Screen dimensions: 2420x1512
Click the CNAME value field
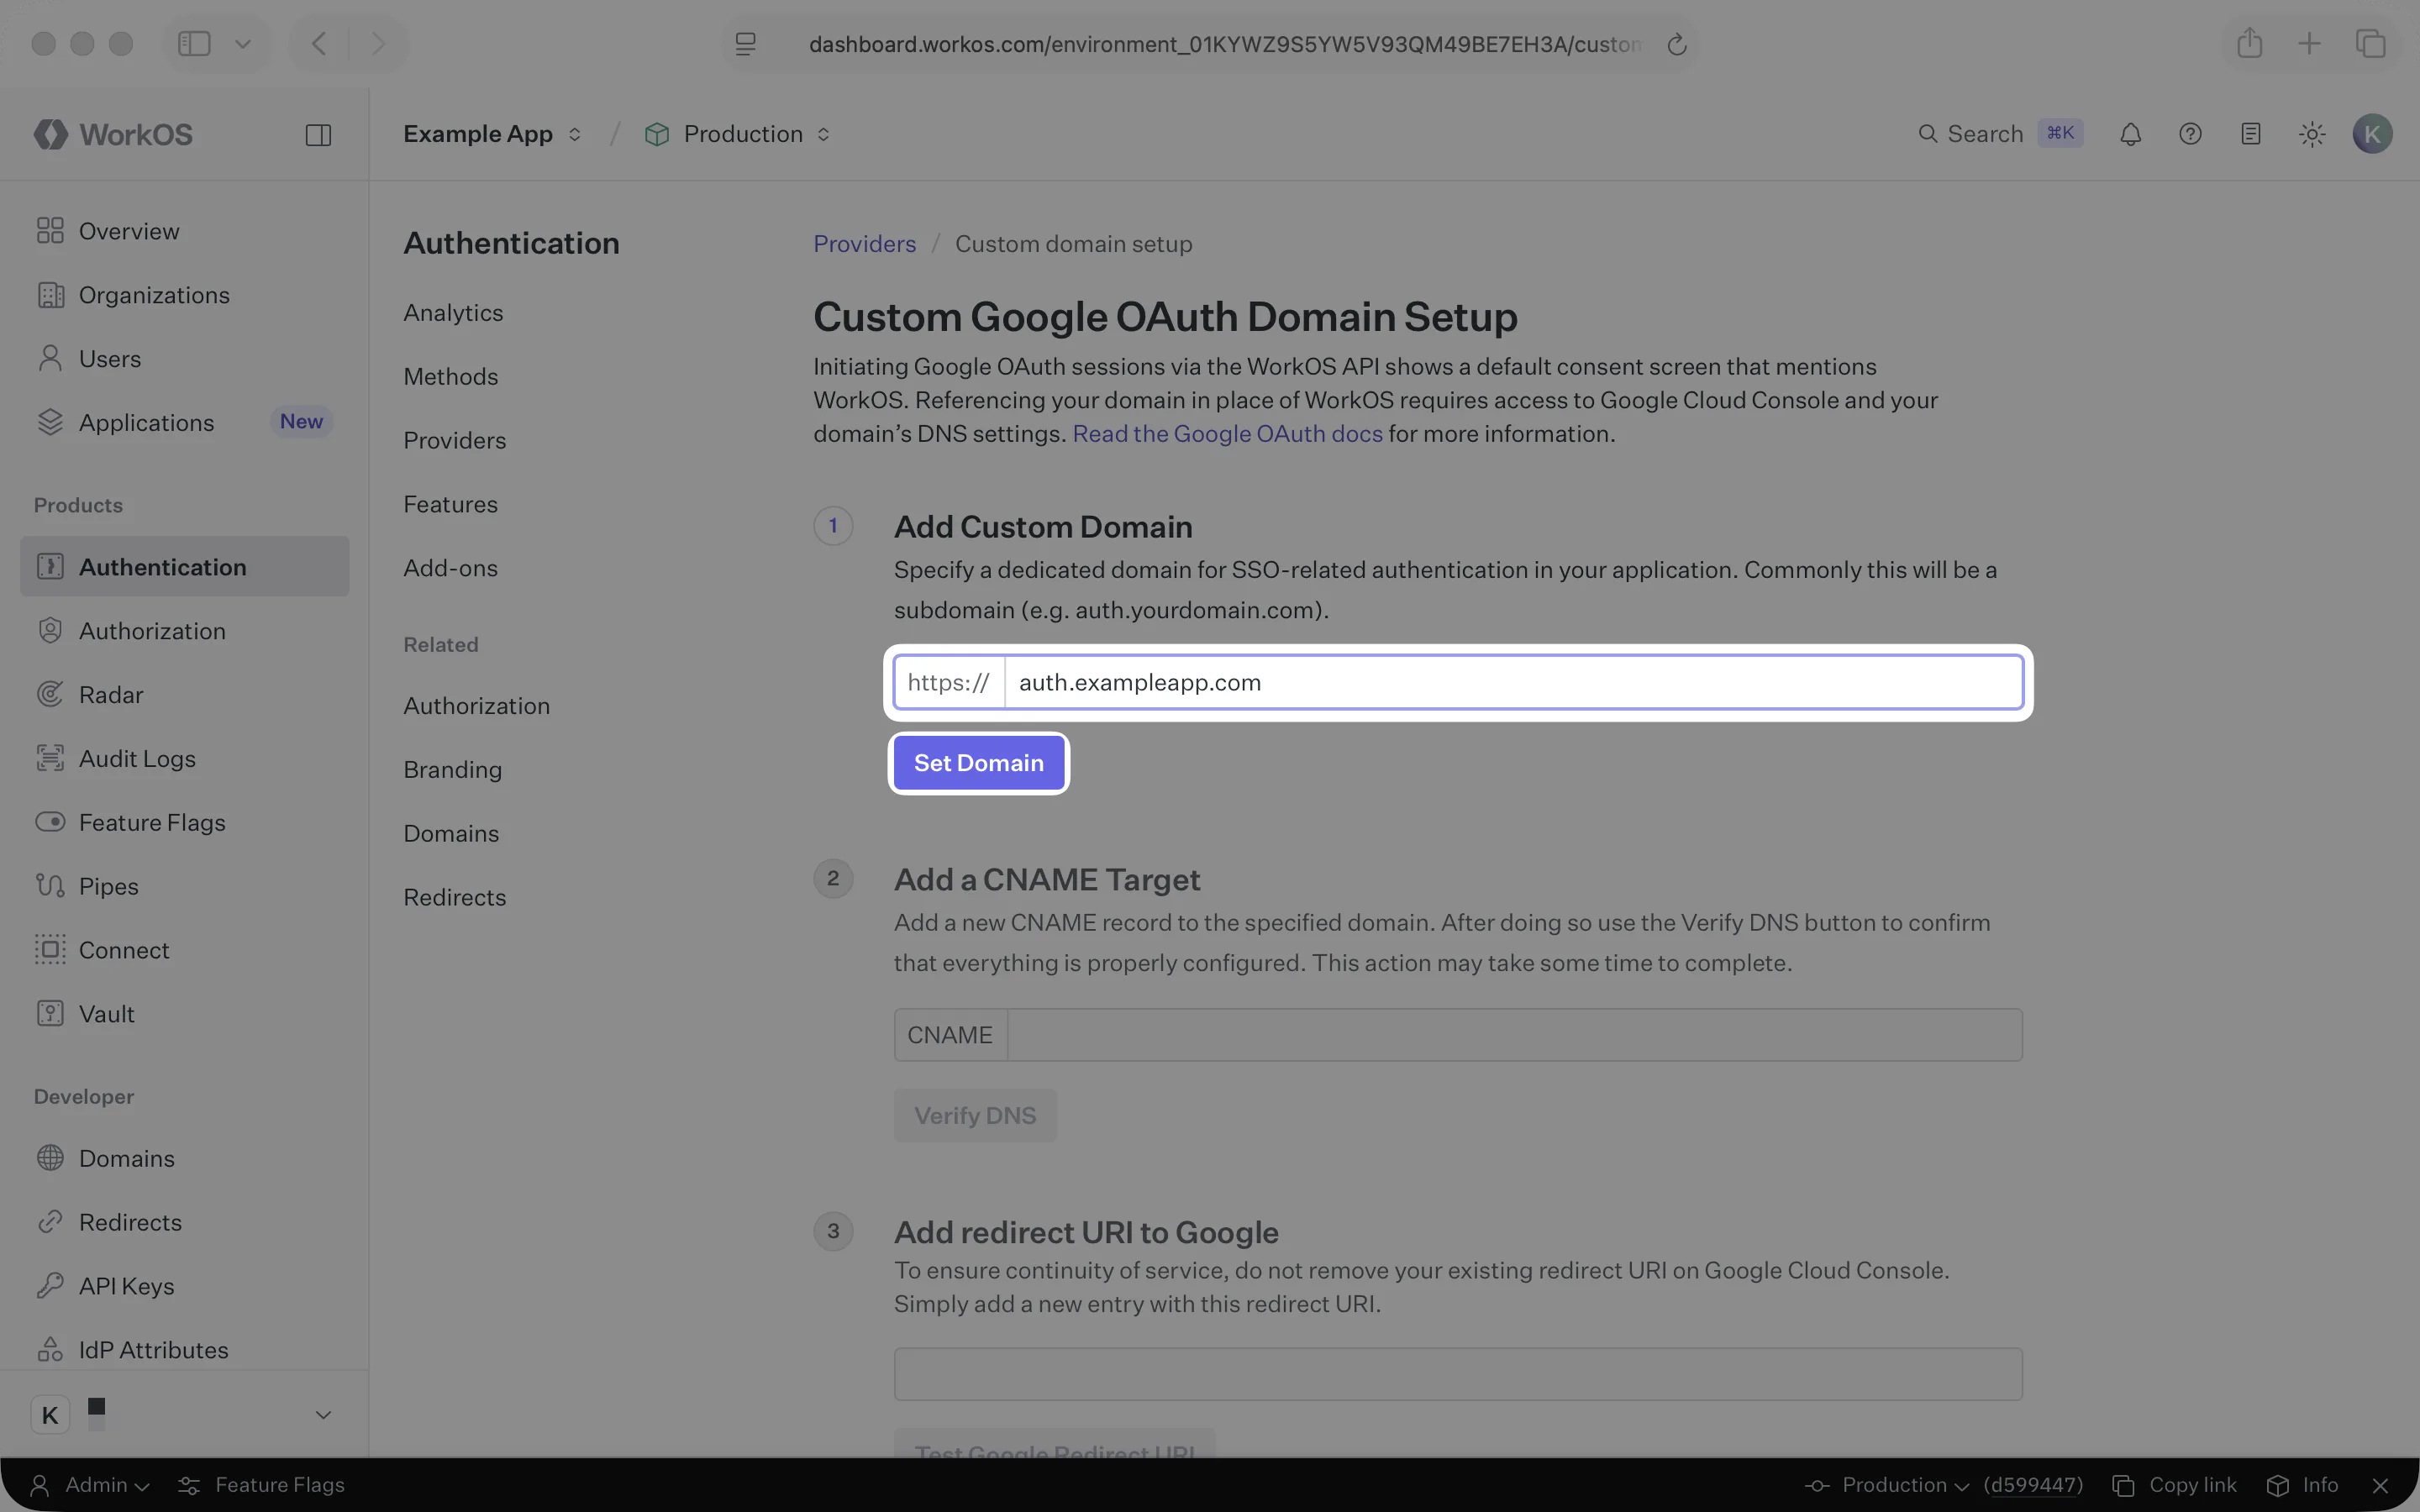[x=1514, y=1035]
